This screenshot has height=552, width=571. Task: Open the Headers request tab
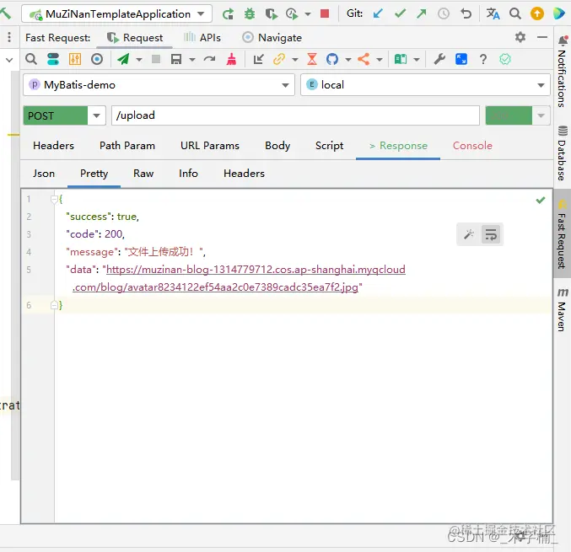coord(53,146)
